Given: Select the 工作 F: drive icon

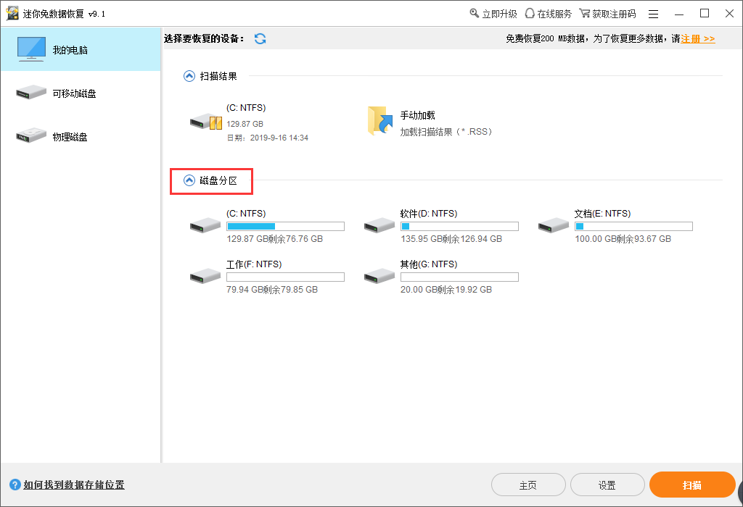Looking at the screenshot, I should point(205,276).
